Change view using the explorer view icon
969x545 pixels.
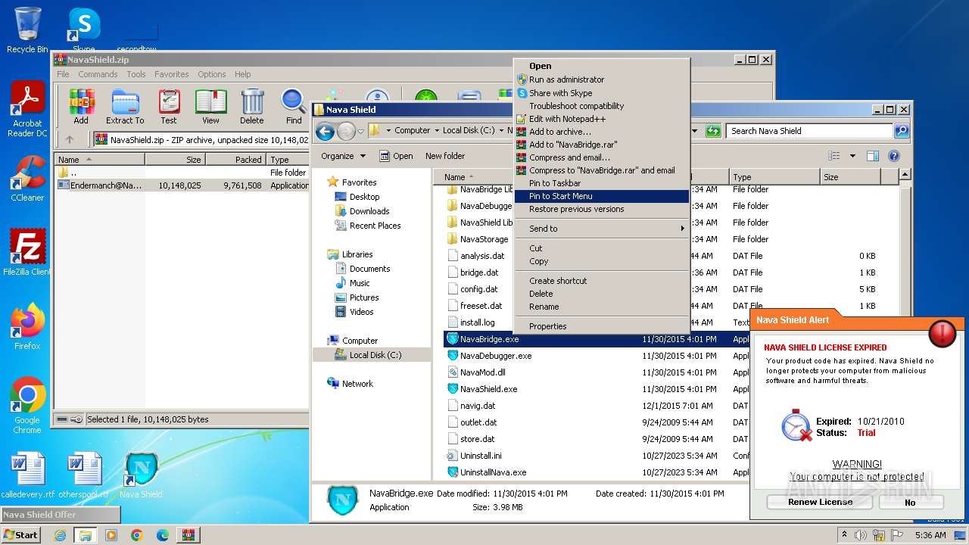(x=834, y=156)
